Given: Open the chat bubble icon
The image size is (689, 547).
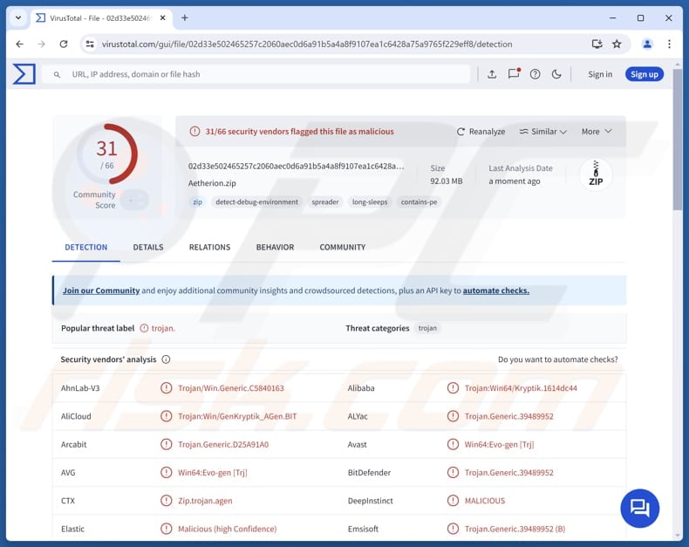Looking at the screenshot, I should (640, 508).
